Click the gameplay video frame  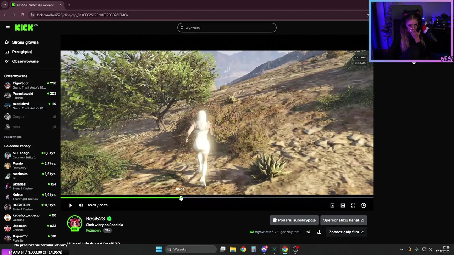pos(217,123)
